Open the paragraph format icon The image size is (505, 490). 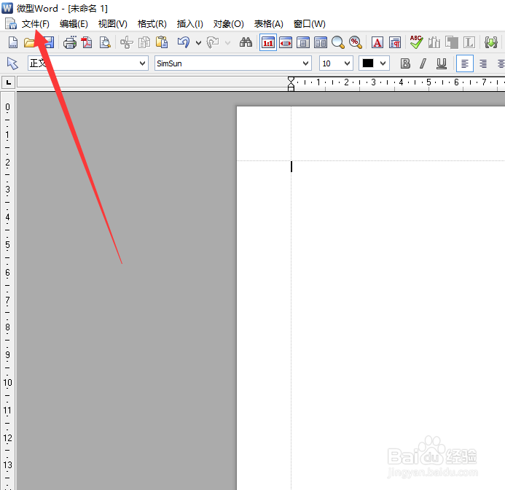point(395,42)
